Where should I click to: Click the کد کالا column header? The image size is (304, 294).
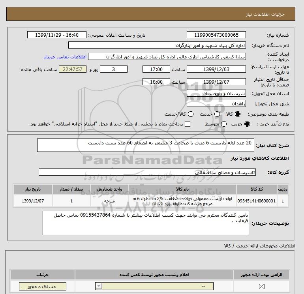(257, 189)
